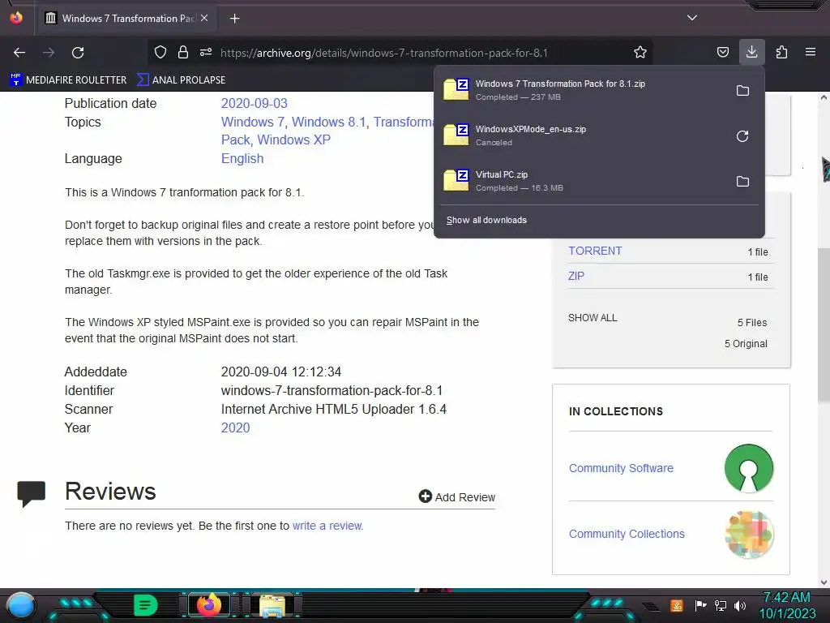Click SHOW ALL download files

(593, 318)
